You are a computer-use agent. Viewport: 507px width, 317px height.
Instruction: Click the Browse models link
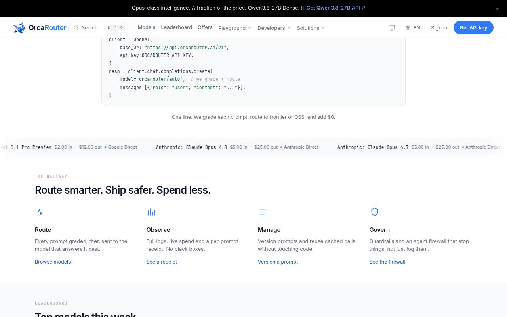(x=53, y=262)
